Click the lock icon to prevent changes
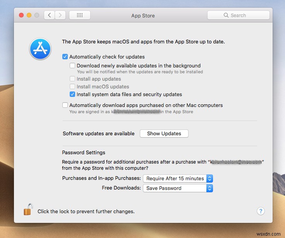Image resolution: width=285 pixels, height=238 pixels. tap(28, 209)
